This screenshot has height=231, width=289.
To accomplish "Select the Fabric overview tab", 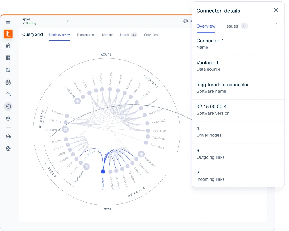I will 60,35.
